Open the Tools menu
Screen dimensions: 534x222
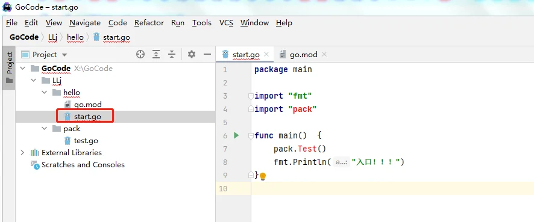click(202, 23)
